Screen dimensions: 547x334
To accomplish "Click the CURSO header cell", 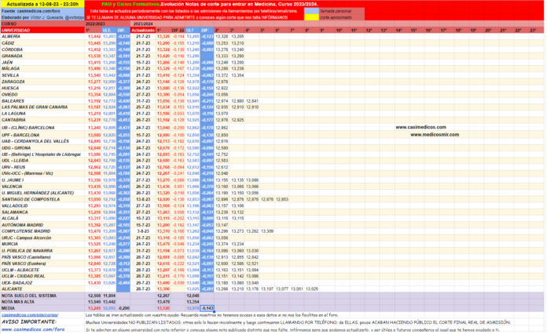I will pos(42,24).
